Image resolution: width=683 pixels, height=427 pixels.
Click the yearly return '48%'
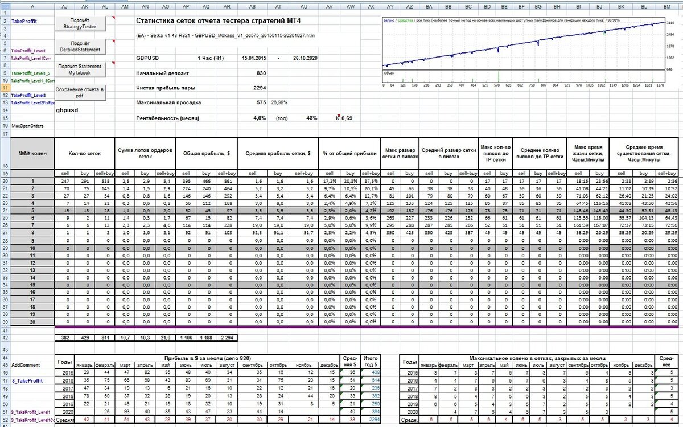coord(311,118)
